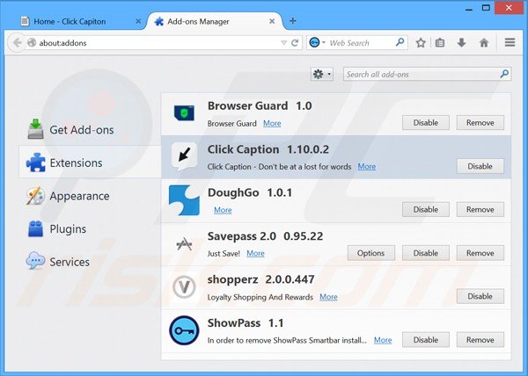Click the Savepass 2.0 icon

[184, 244]
